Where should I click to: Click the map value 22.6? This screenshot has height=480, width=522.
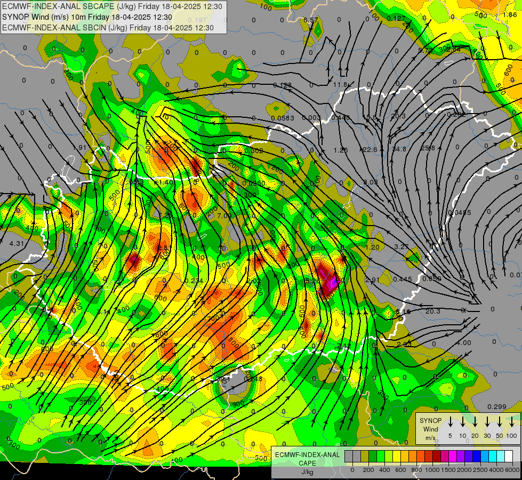tap(370, 150)
